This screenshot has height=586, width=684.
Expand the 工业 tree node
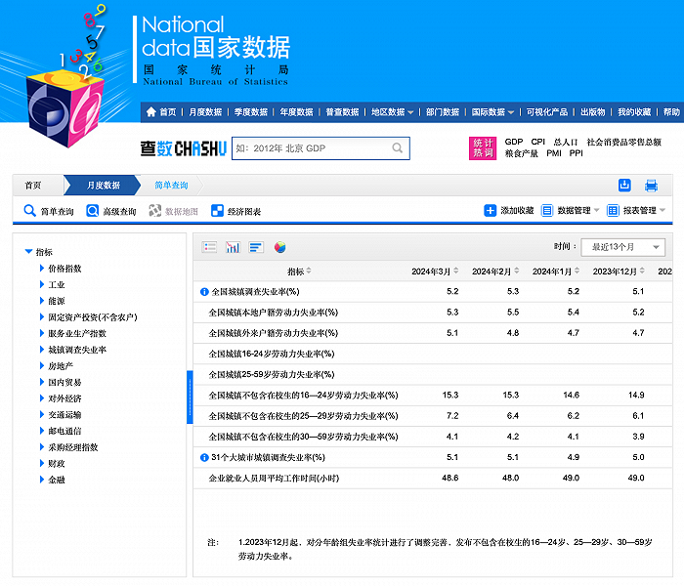coord(42,284)
